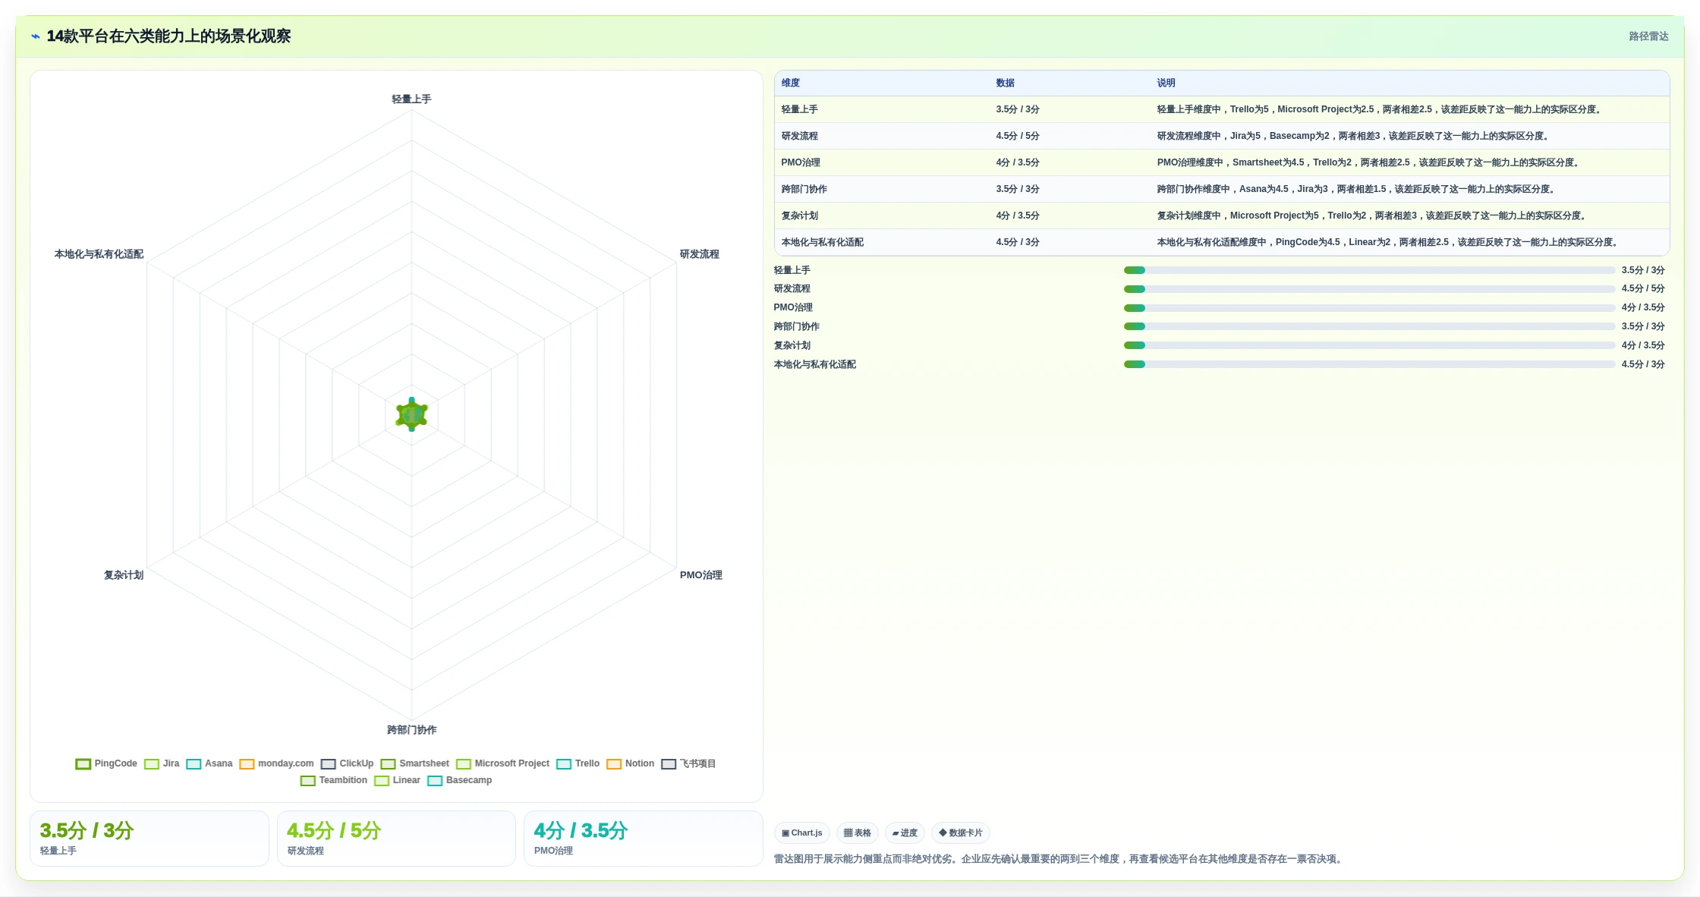Viewport: 1700px width, 897px height.
Task: Toggle the Basecamp legend entry
Action: [x=460, y=780]
